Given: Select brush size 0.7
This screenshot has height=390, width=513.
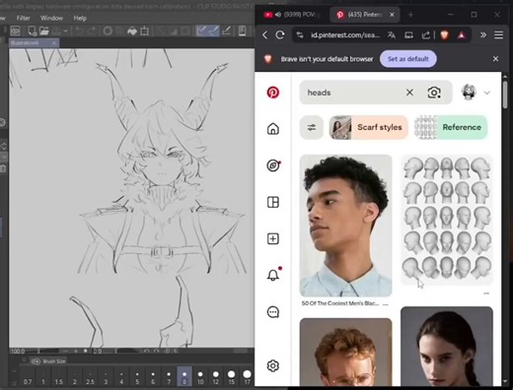Looking at the screenshot, I should pyautogui.click(x=28, y=377).
